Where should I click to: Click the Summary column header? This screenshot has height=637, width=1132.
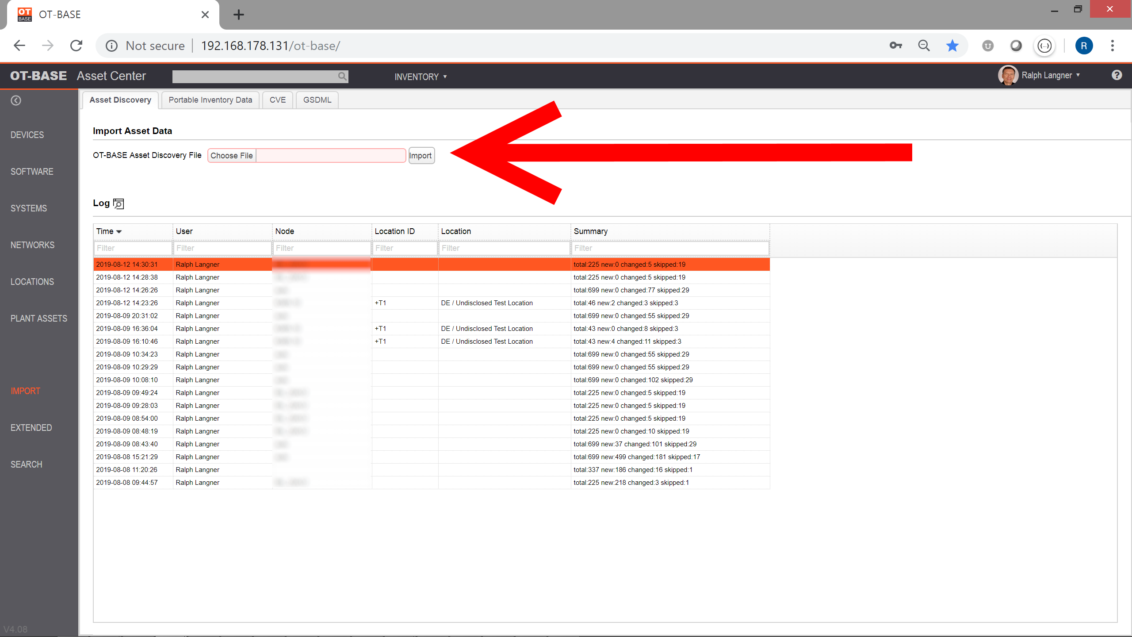(x=670, y=231)
